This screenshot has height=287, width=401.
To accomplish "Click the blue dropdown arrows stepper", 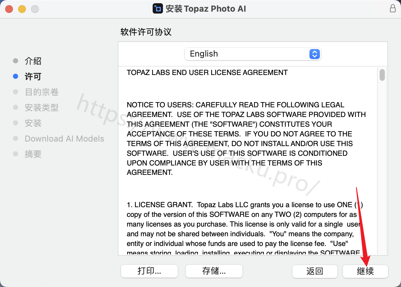I will click(x=315, y=54).
